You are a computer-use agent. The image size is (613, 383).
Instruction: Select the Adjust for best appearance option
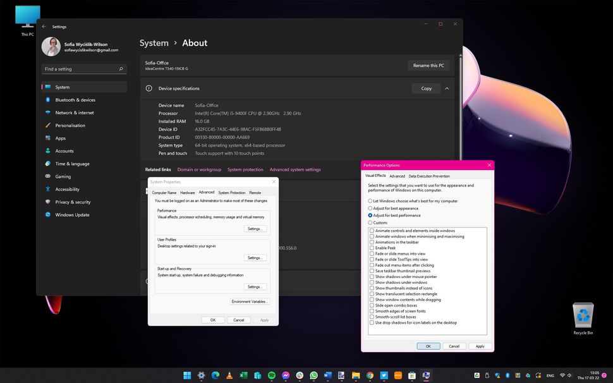[369, 207]
